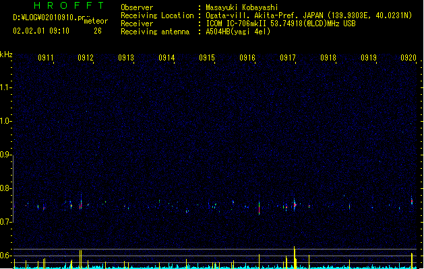Click the 0.9 kHz frequency label

5,155
